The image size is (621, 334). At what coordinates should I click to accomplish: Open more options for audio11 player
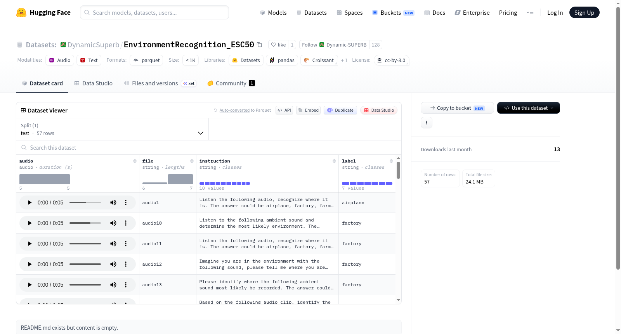tap(126, 244)
